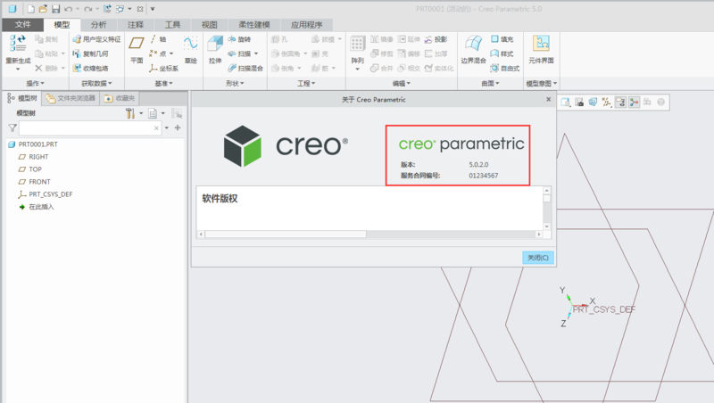Select the 草绘 (Sketch) tool
714x403 pixels.
tap(190, 48)
